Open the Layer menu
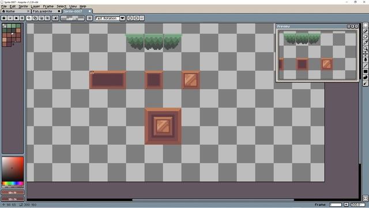Viewport: 369px width, 208px height. point(35,6)
